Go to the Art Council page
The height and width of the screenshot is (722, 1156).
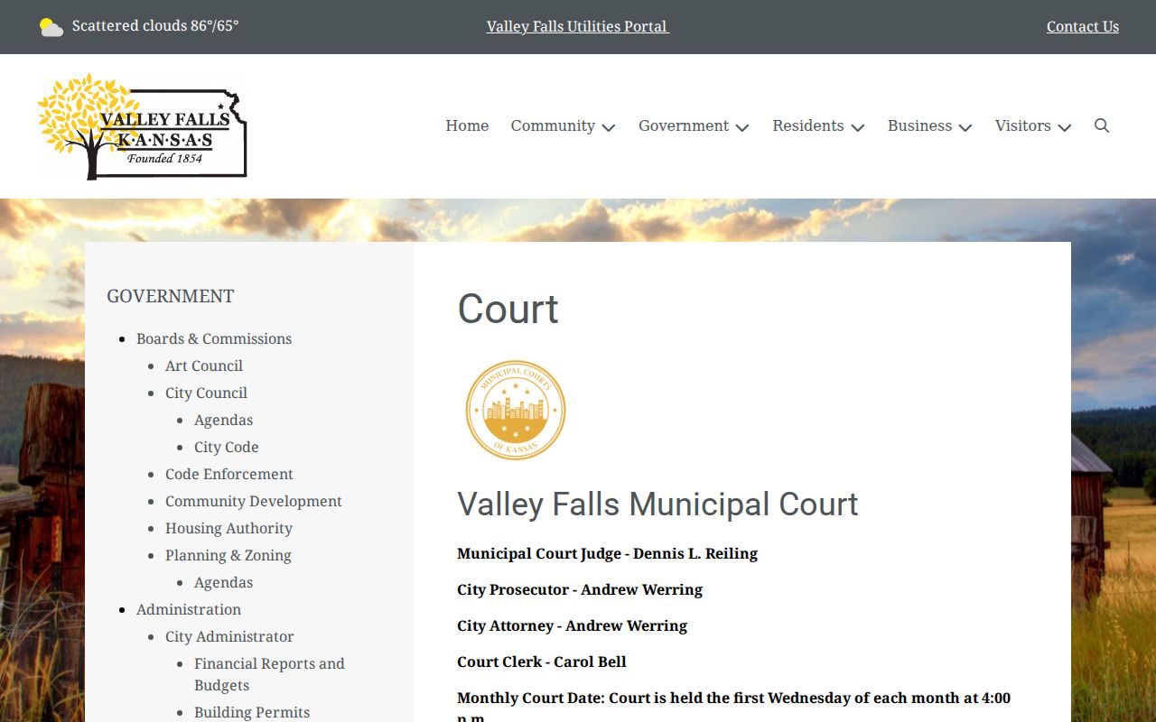pyautogui.click(x=204, y=366)
